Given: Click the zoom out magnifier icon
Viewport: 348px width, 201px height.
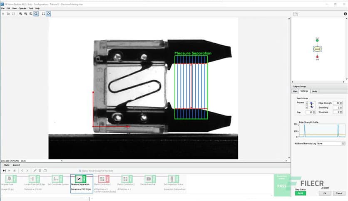Looking at the screenshot, I should (x=25, y=14).
